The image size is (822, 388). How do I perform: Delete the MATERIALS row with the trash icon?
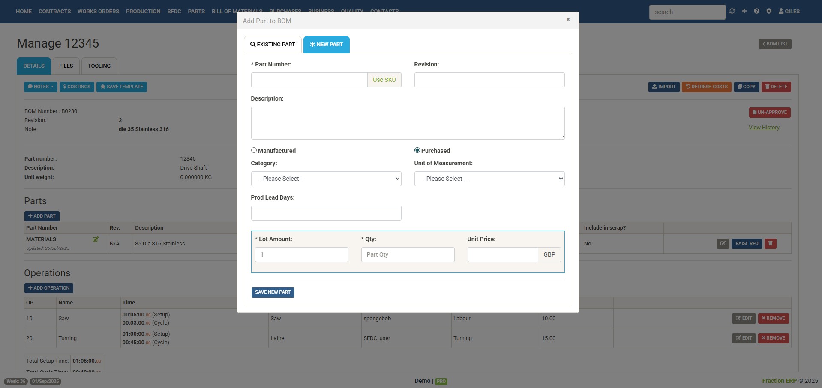[771, 244]
